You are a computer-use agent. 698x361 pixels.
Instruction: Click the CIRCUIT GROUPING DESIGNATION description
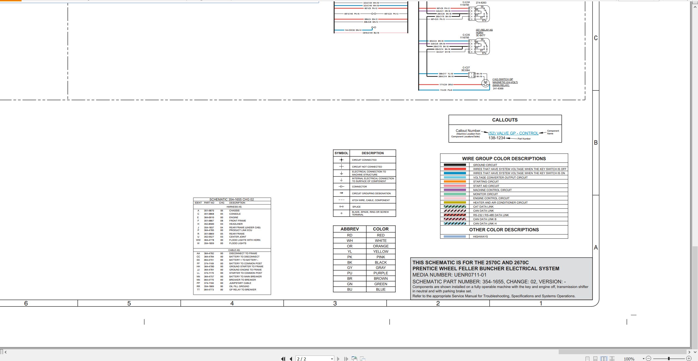pyautogui.click(x=371, y=193)
